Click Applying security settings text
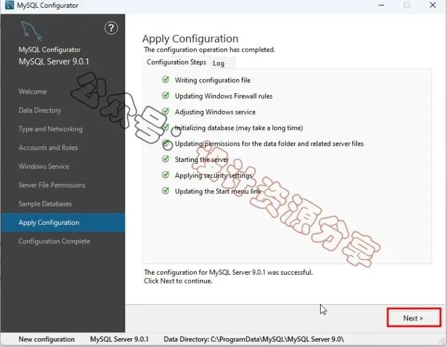 pyautogui.click(x=213, y=176)
